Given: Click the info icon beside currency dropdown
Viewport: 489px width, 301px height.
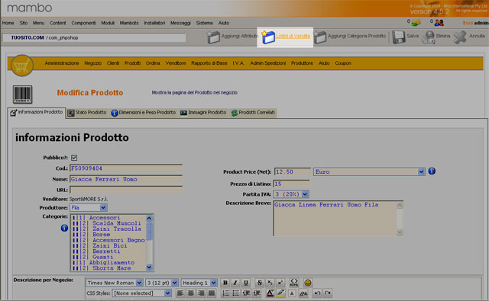Looking at the screenshot, I should coord(432,171).
